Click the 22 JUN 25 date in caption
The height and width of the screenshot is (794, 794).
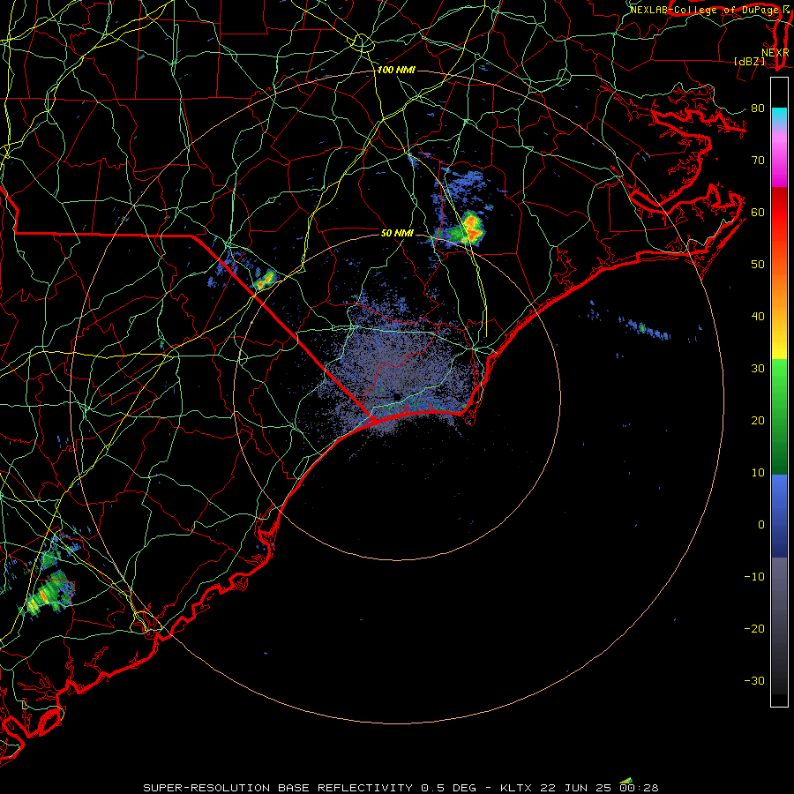tap(576, 788)
